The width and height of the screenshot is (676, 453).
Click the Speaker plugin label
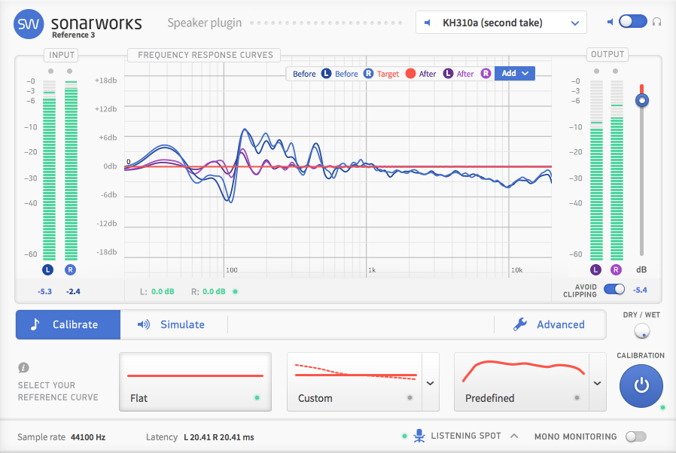(x=205, y=23)
